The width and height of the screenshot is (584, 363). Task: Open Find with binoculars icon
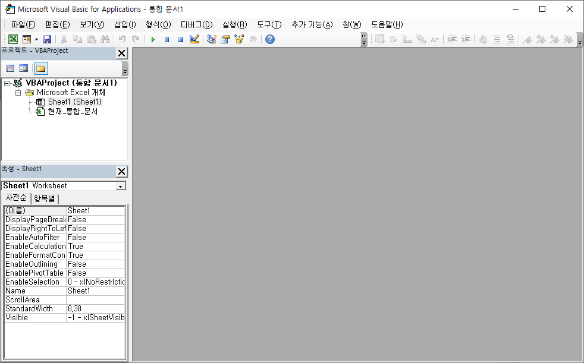[105, 39]
